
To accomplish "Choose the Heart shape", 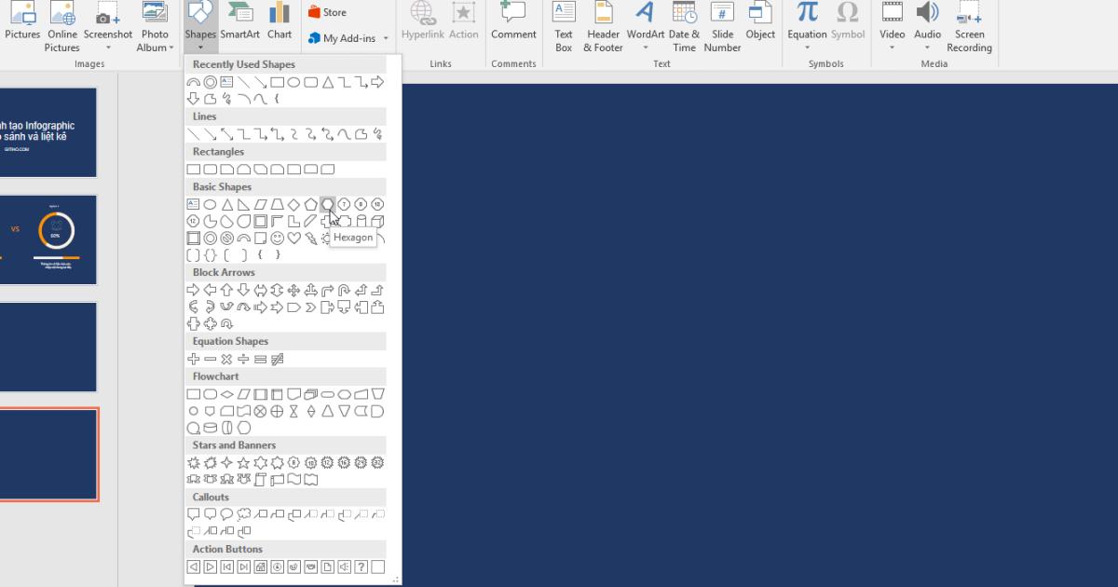I will coord(294,239).
